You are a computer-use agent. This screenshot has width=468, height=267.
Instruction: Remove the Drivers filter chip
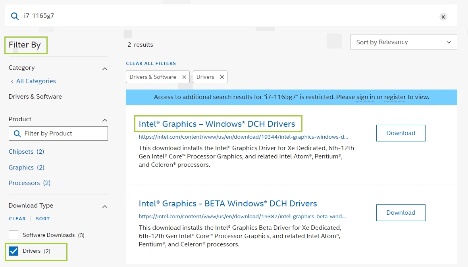[x=222, y=77]
